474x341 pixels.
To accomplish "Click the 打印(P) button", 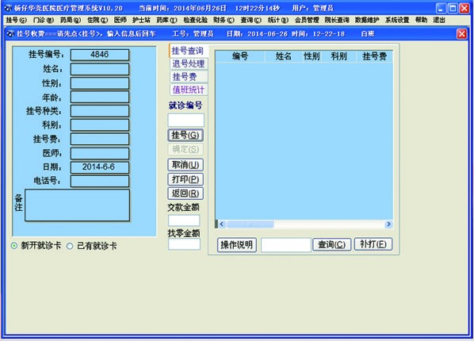I will pyautogui.click(x=185, y=179).
